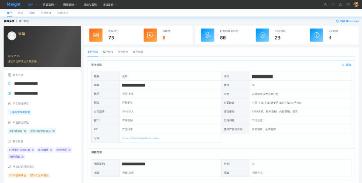
Task: Click the mobile phone icon in contacts
Action: click(x=10, y=84)
